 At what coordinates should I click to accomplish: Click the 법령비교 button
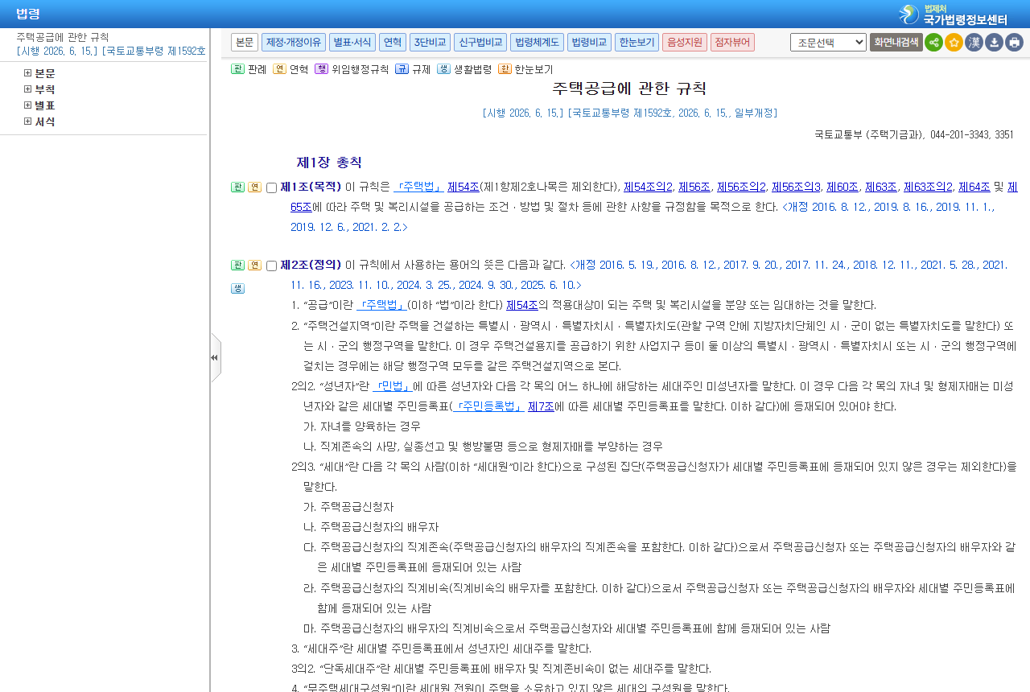click(589, 43)
